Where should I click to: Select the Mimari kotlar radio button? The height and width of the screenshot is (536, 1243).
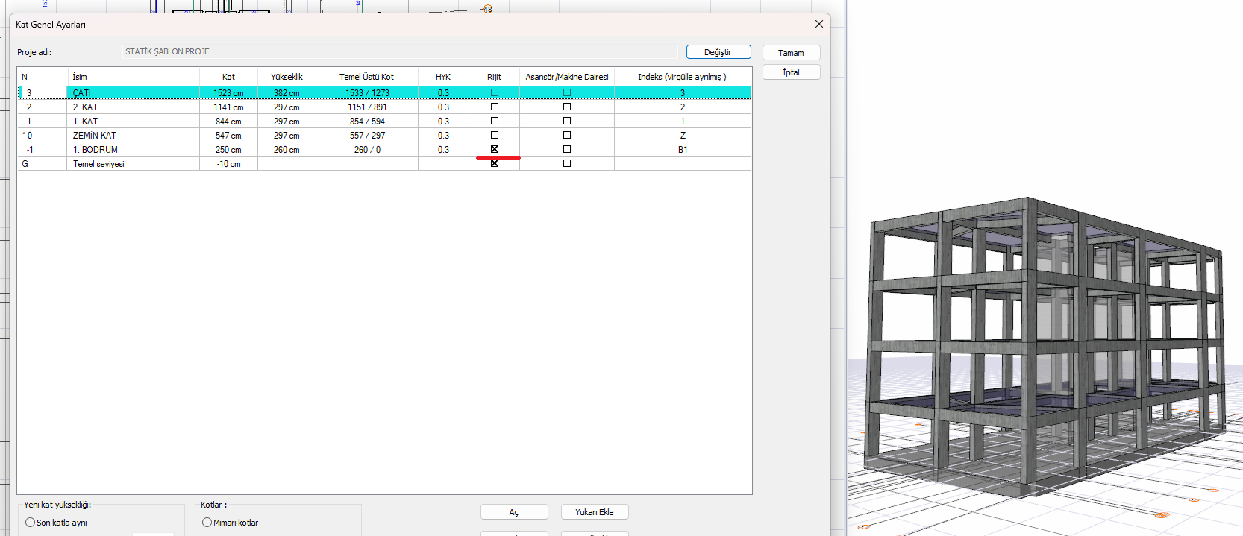(207, 523)
